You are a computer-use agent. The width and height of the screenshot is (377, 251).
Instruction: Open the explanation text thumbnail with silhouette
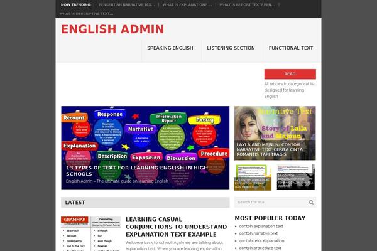point(295,177)
